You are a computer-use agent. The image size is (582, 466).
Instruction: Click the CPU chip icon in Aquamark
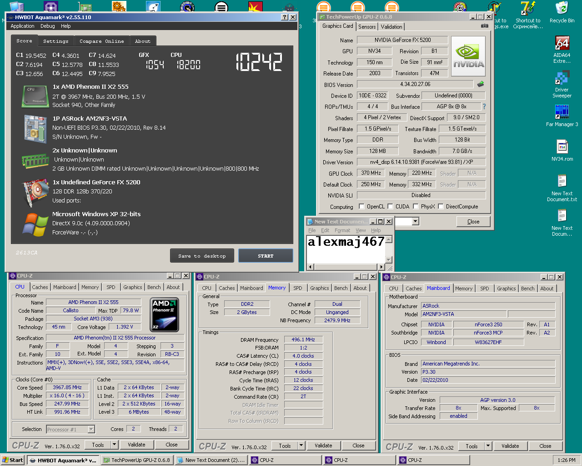click(35, 96)
